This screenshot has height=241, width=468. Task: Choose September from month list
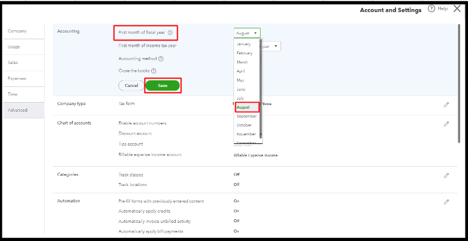[x=247, y=117]
